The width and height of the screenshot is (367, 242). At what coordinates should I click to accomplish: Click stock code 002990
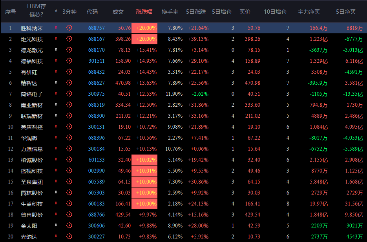pos(97,171)
